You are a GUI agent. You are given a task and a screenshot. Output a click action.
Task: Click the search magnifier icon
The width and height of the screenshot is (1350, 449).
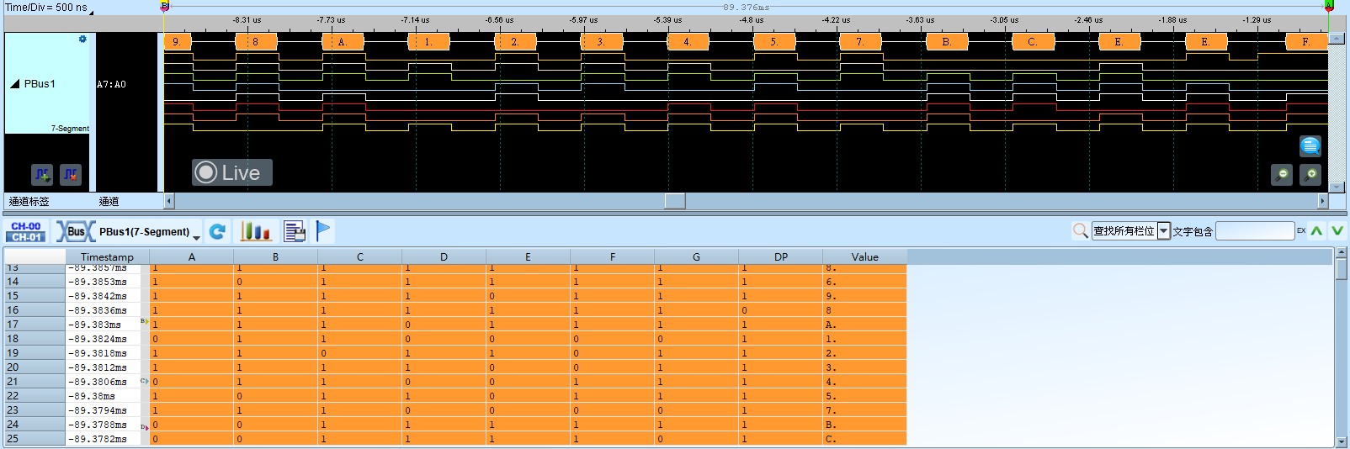[x=1081, y=230]
